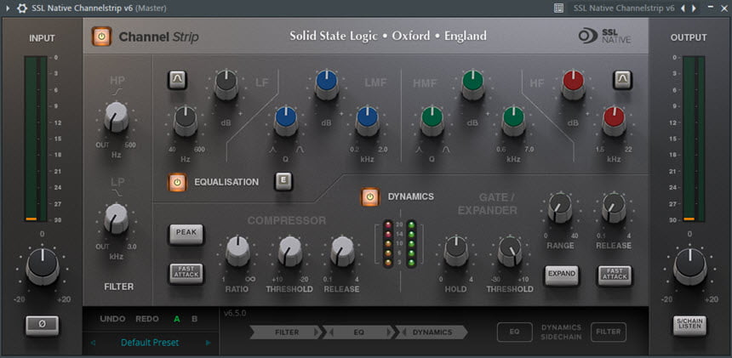
Task: Go to previous preset arrow
Action: tap(93, 343)
